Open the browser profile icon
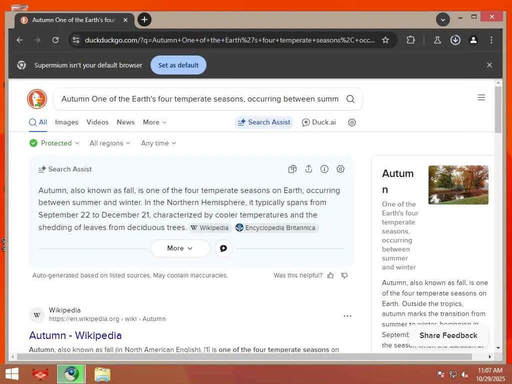This screenshot has width=512, height=384. (473, 40)
